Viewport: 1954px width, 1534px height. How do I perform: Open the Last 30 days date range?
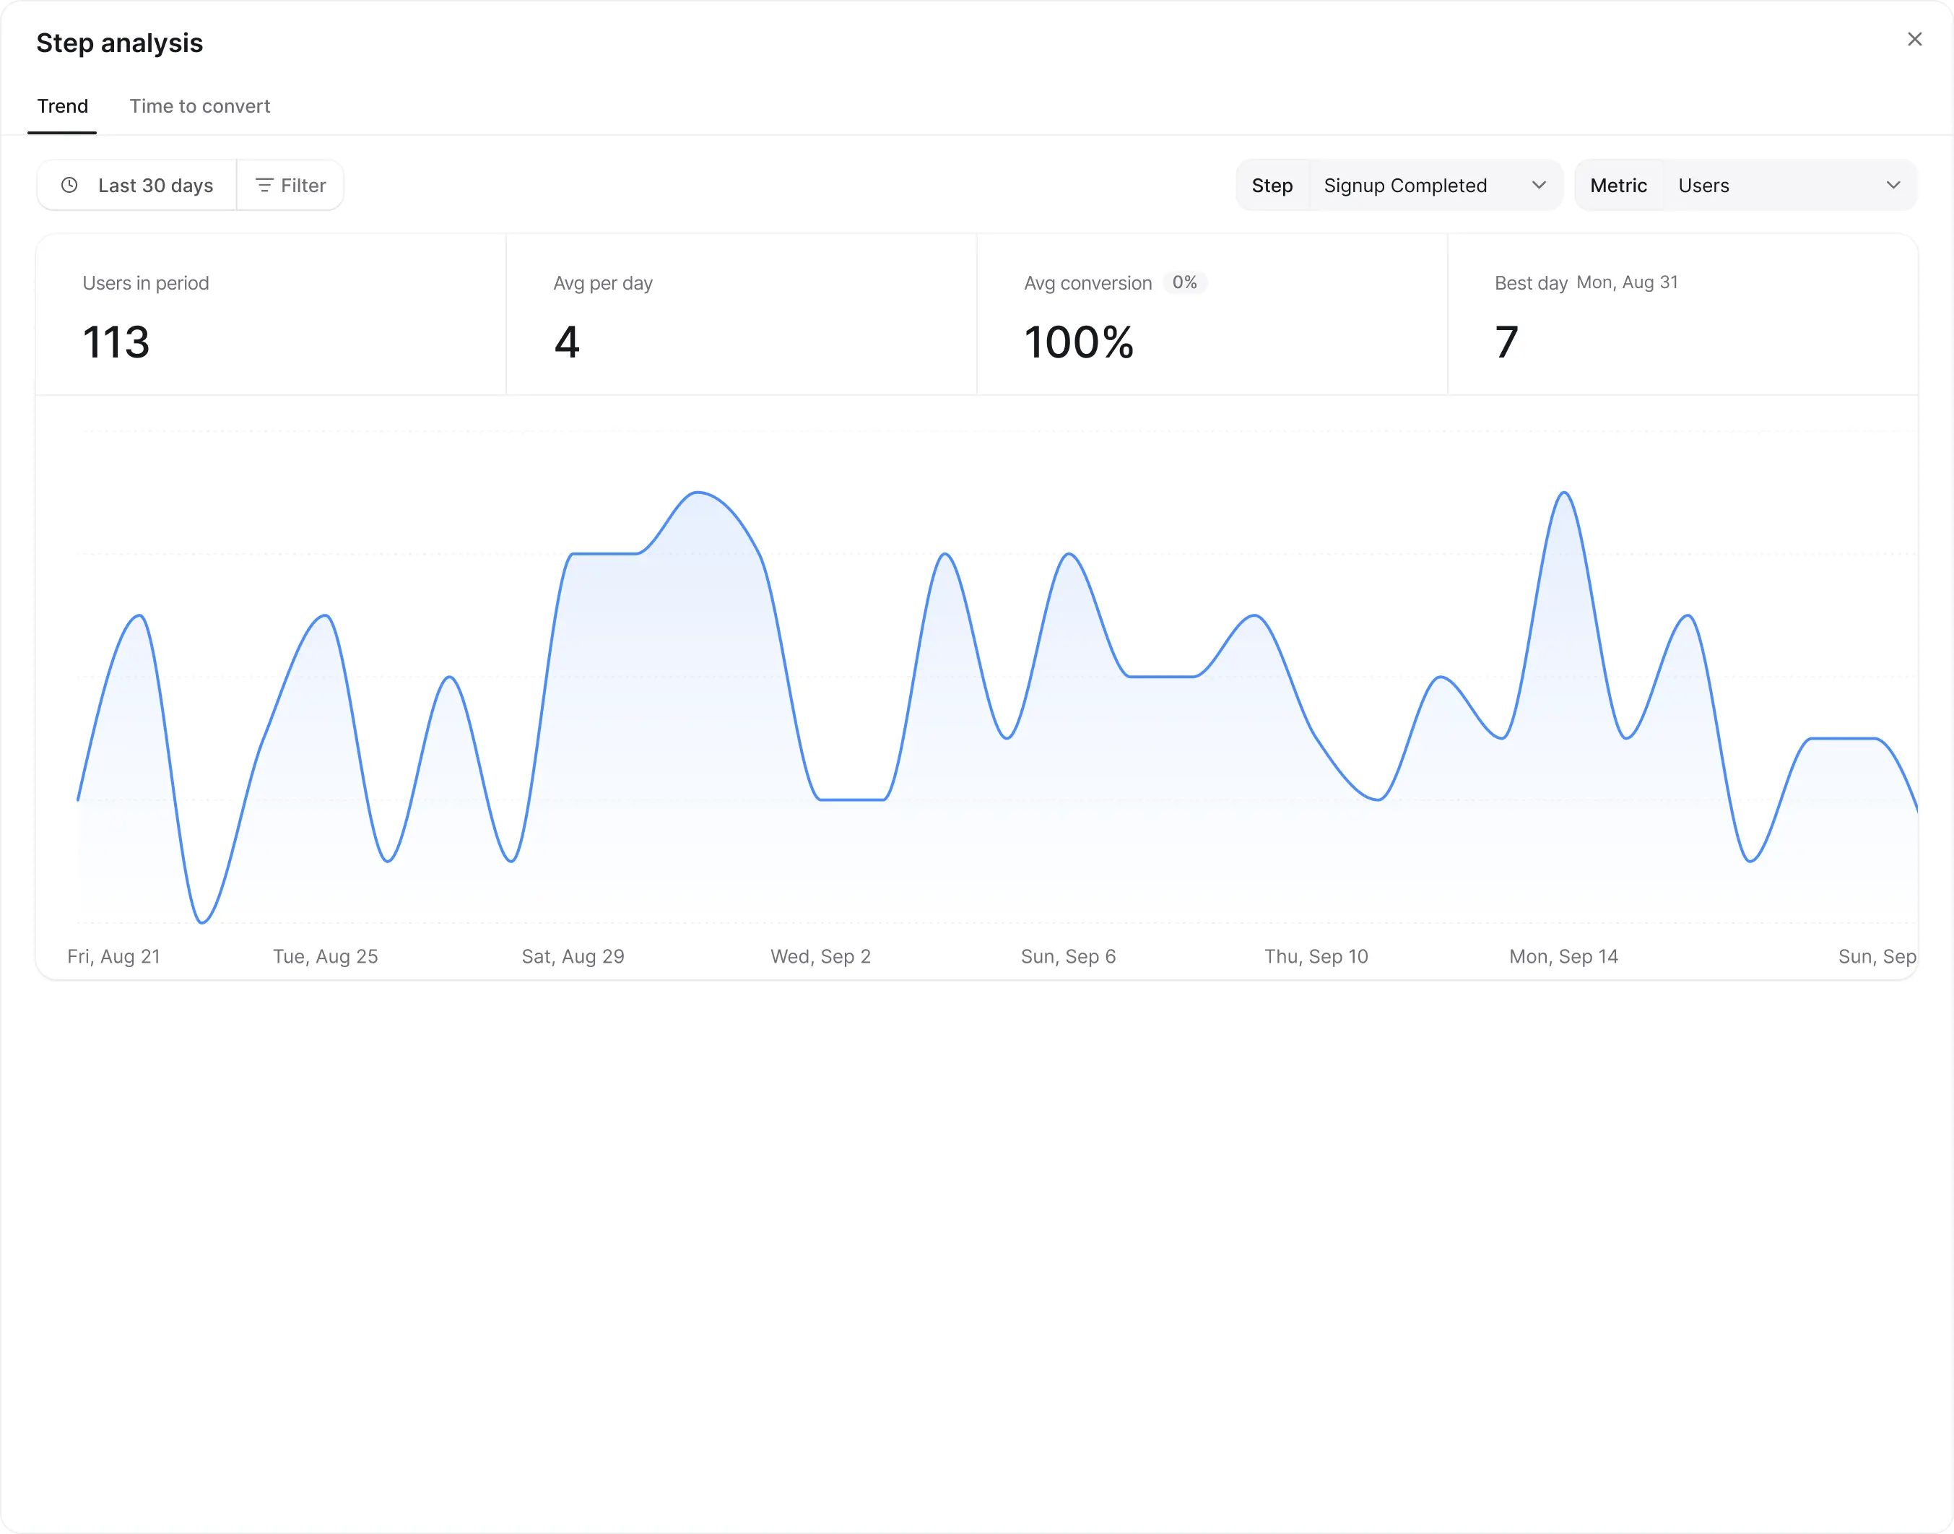136,185
